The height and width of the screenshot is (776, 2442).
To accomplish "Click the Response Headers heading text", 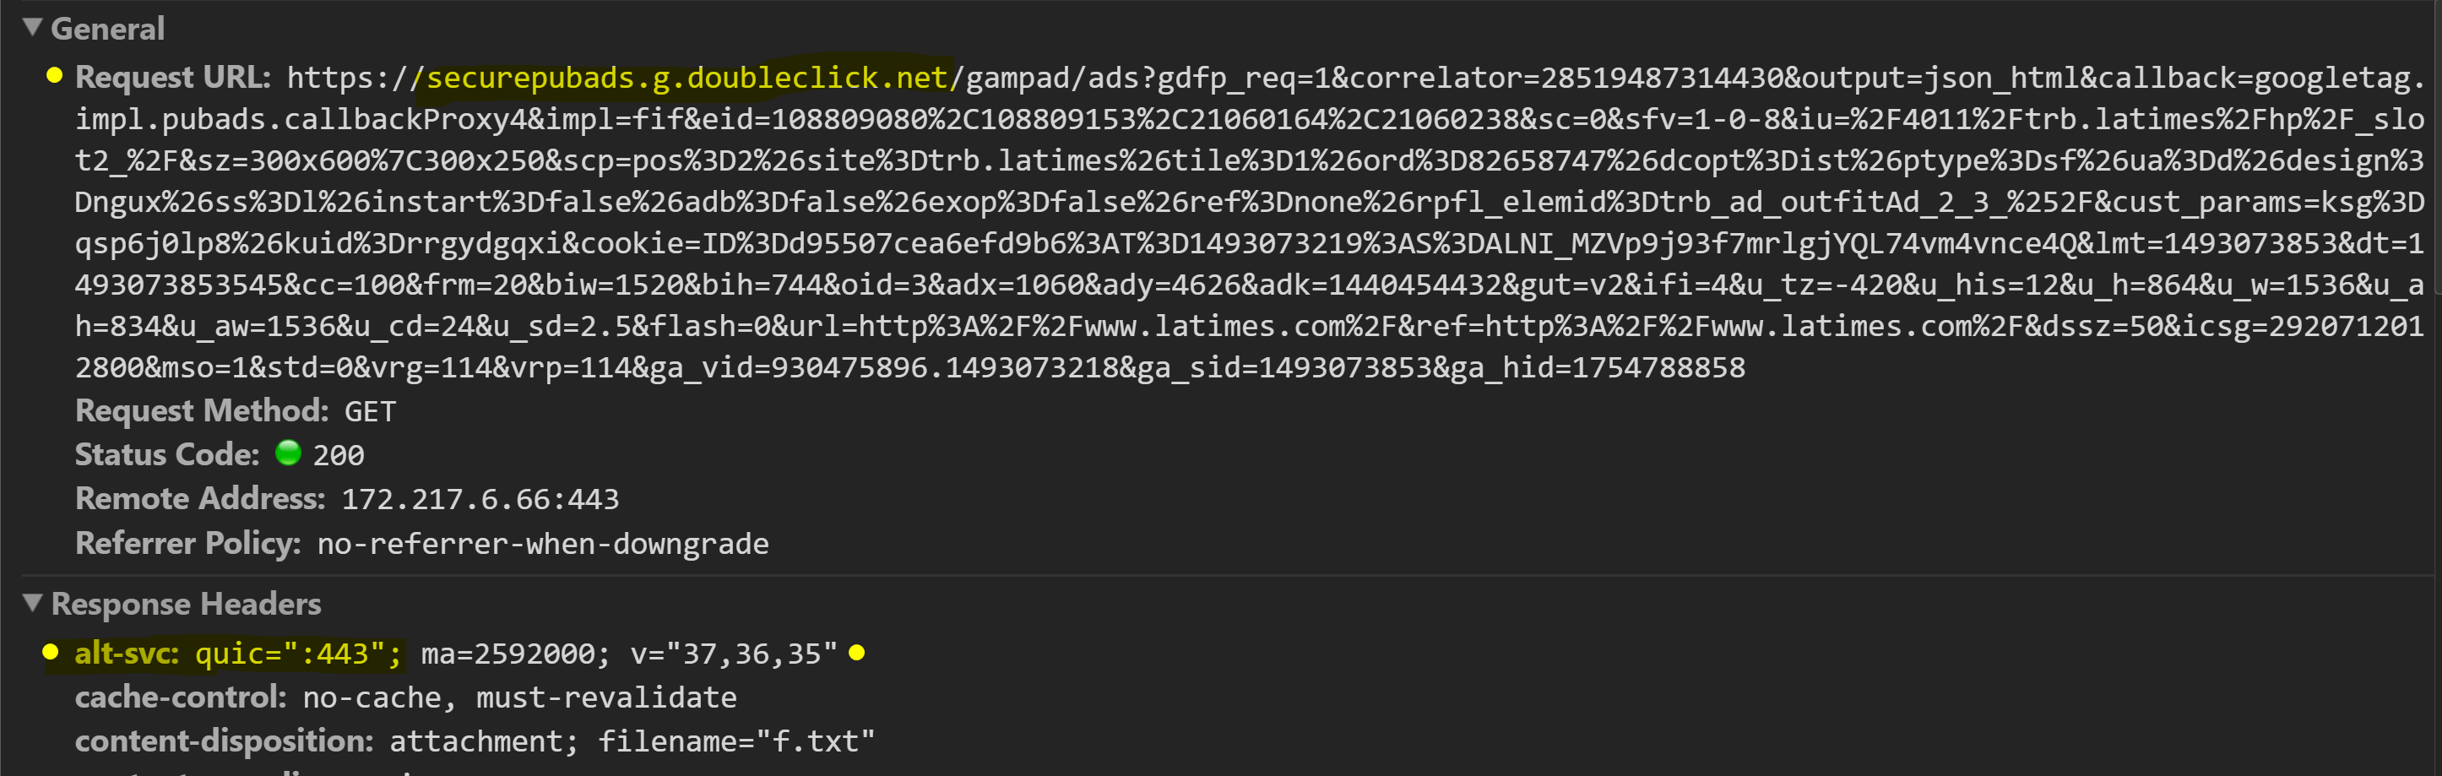I will (186, 604).
